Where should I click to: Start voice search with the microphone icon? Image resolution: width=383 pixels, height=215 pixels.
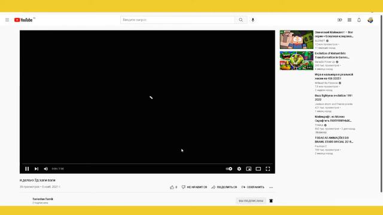pos(253,20)
